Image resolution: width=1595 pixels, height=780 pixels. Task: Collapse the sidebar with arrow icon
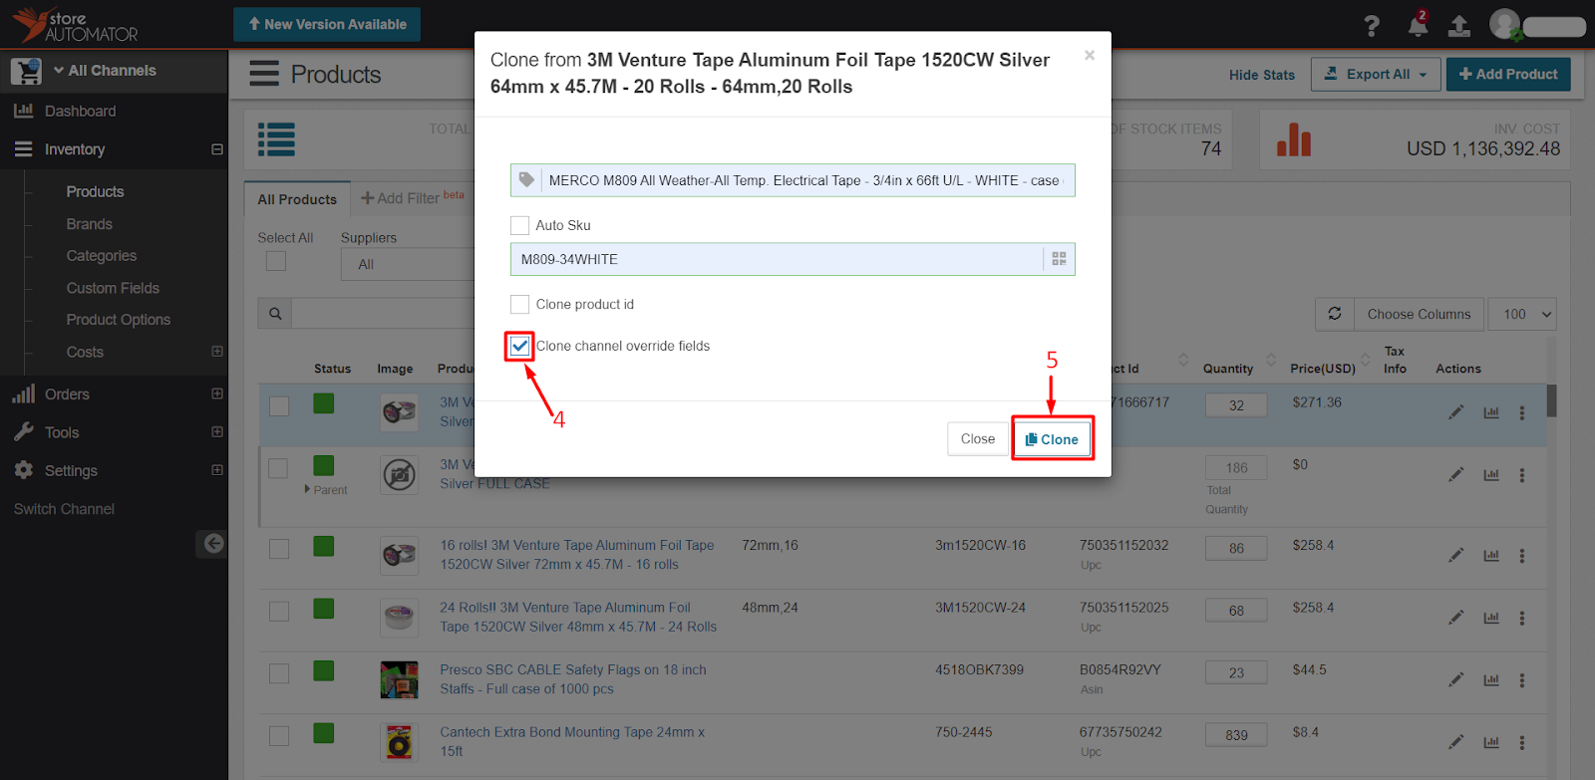pyautogui.click(x=213, y=543)
